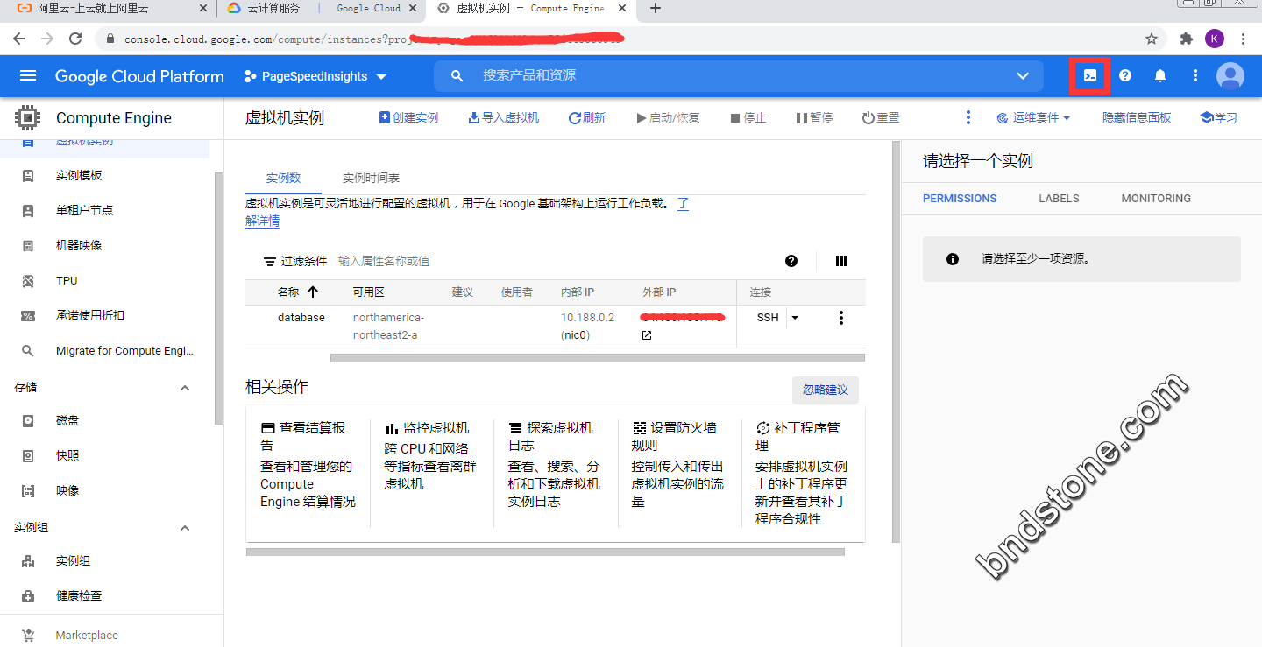This screenshot has width=1262, height=647.
Task: Reload the page in the browser
Action: 75,39
